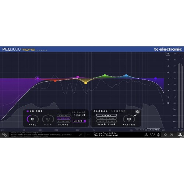Click the chain link icon in bottom bar
The image size is (184, 184).
point(4,135)
